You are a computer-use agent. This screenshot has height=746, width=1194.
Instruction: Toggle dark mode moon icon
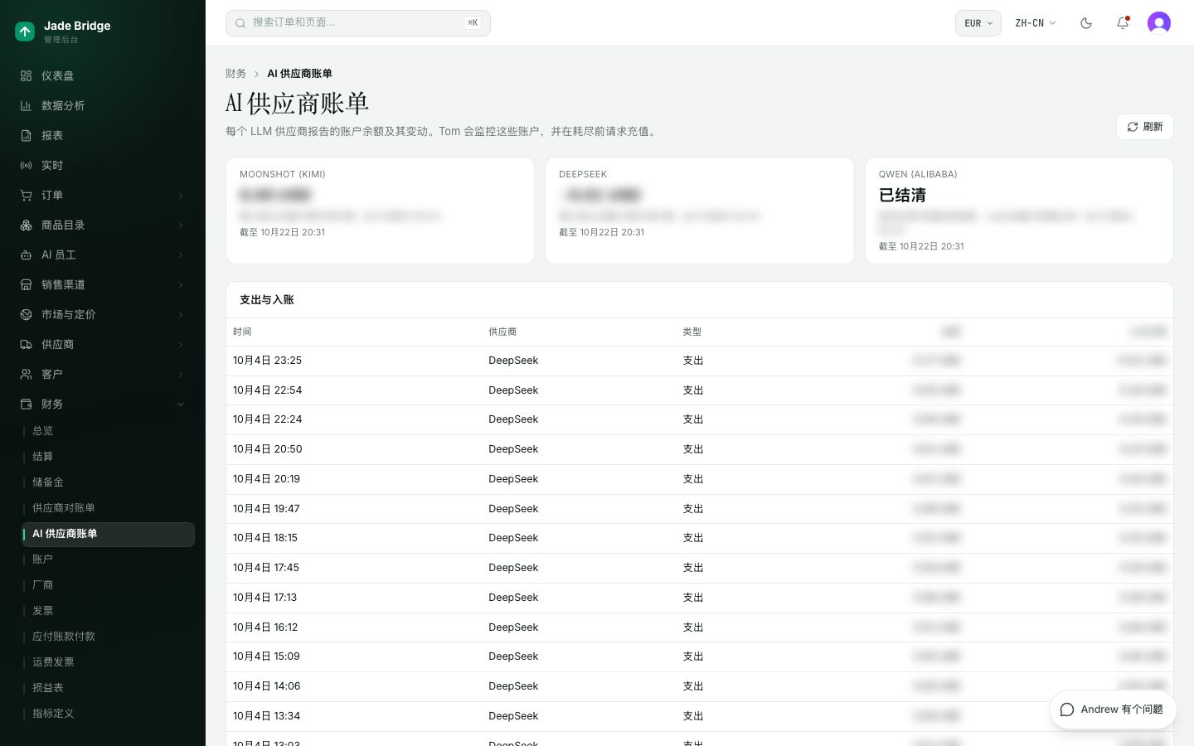pyautogui.click(x=1086, y=23)
